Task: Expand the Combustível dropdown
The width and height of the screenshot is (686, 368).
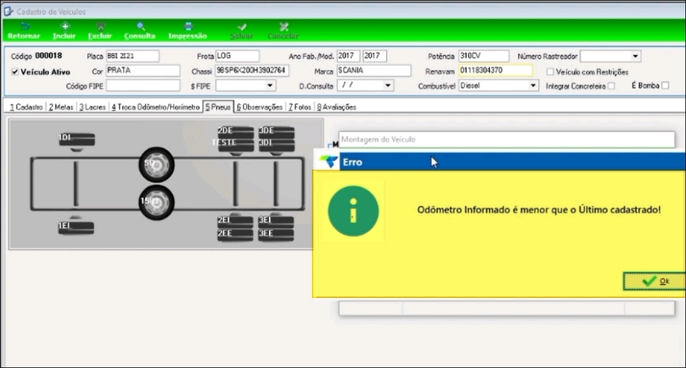Action: coord(533,86)
